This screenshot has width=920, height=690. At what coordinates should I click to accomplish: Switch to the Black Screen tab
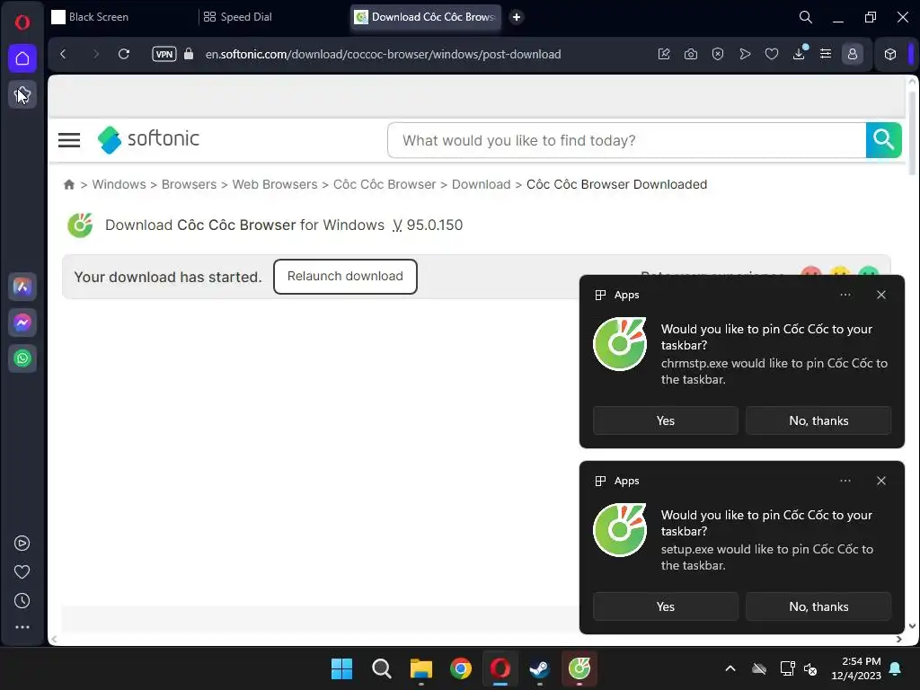[121, 17]
